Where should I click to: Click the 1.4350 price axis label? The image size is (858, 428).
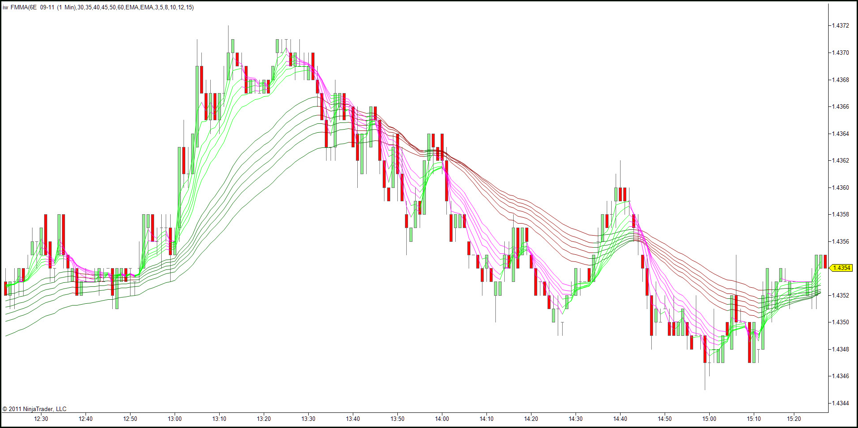click(841, 322)
